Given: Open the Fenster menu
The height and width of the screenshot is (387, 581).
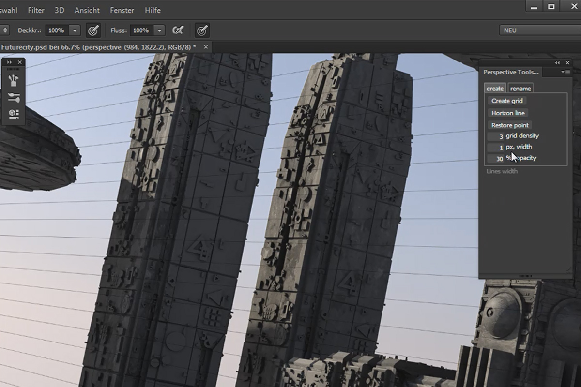Looking at the screenshot, I should click(x=122, y=10).
